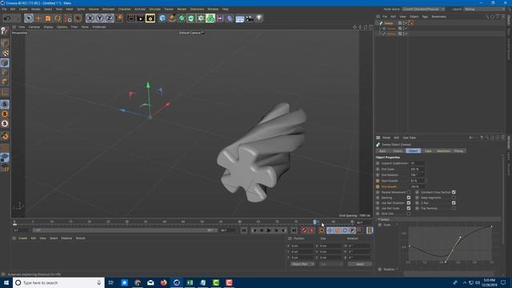Toggle Z axis lock

point(109,18)
